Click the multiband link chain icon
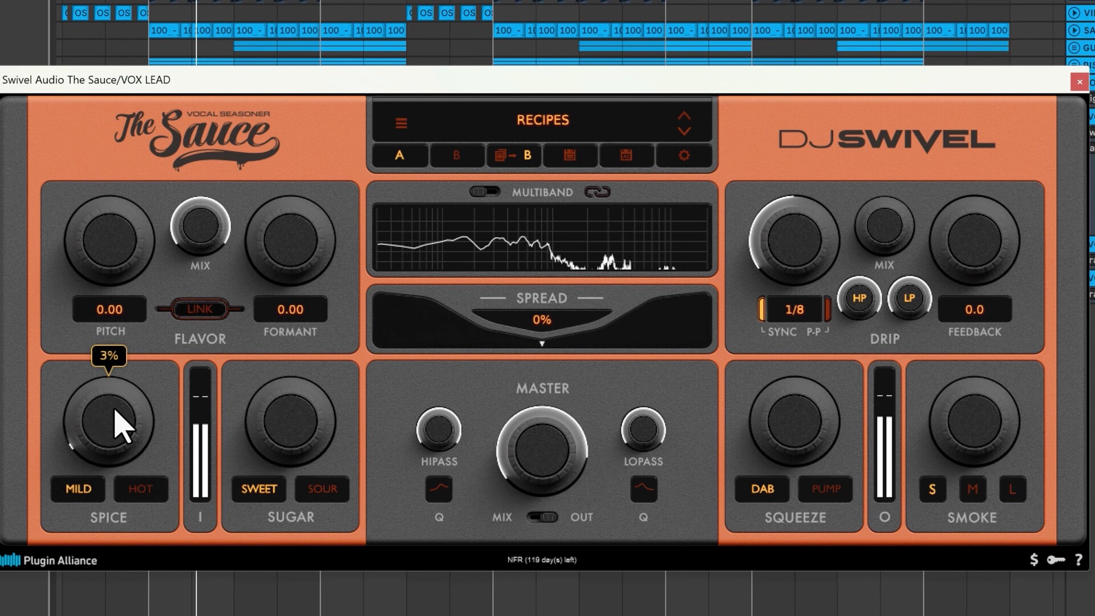 pyautogui.click(x=597, y=192)
